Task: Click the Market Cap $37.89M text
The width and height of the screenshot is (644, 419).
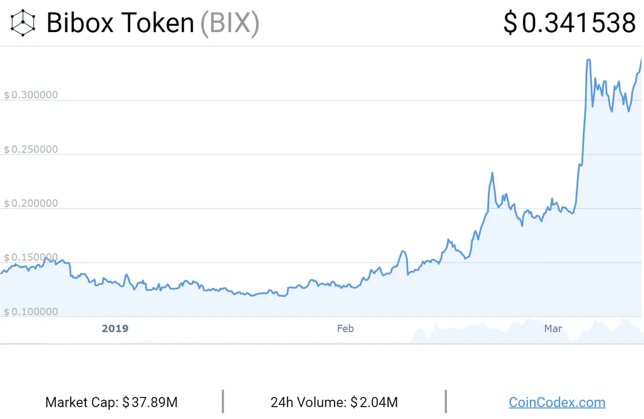Action: pyautogui.click(x=112, y=402)
